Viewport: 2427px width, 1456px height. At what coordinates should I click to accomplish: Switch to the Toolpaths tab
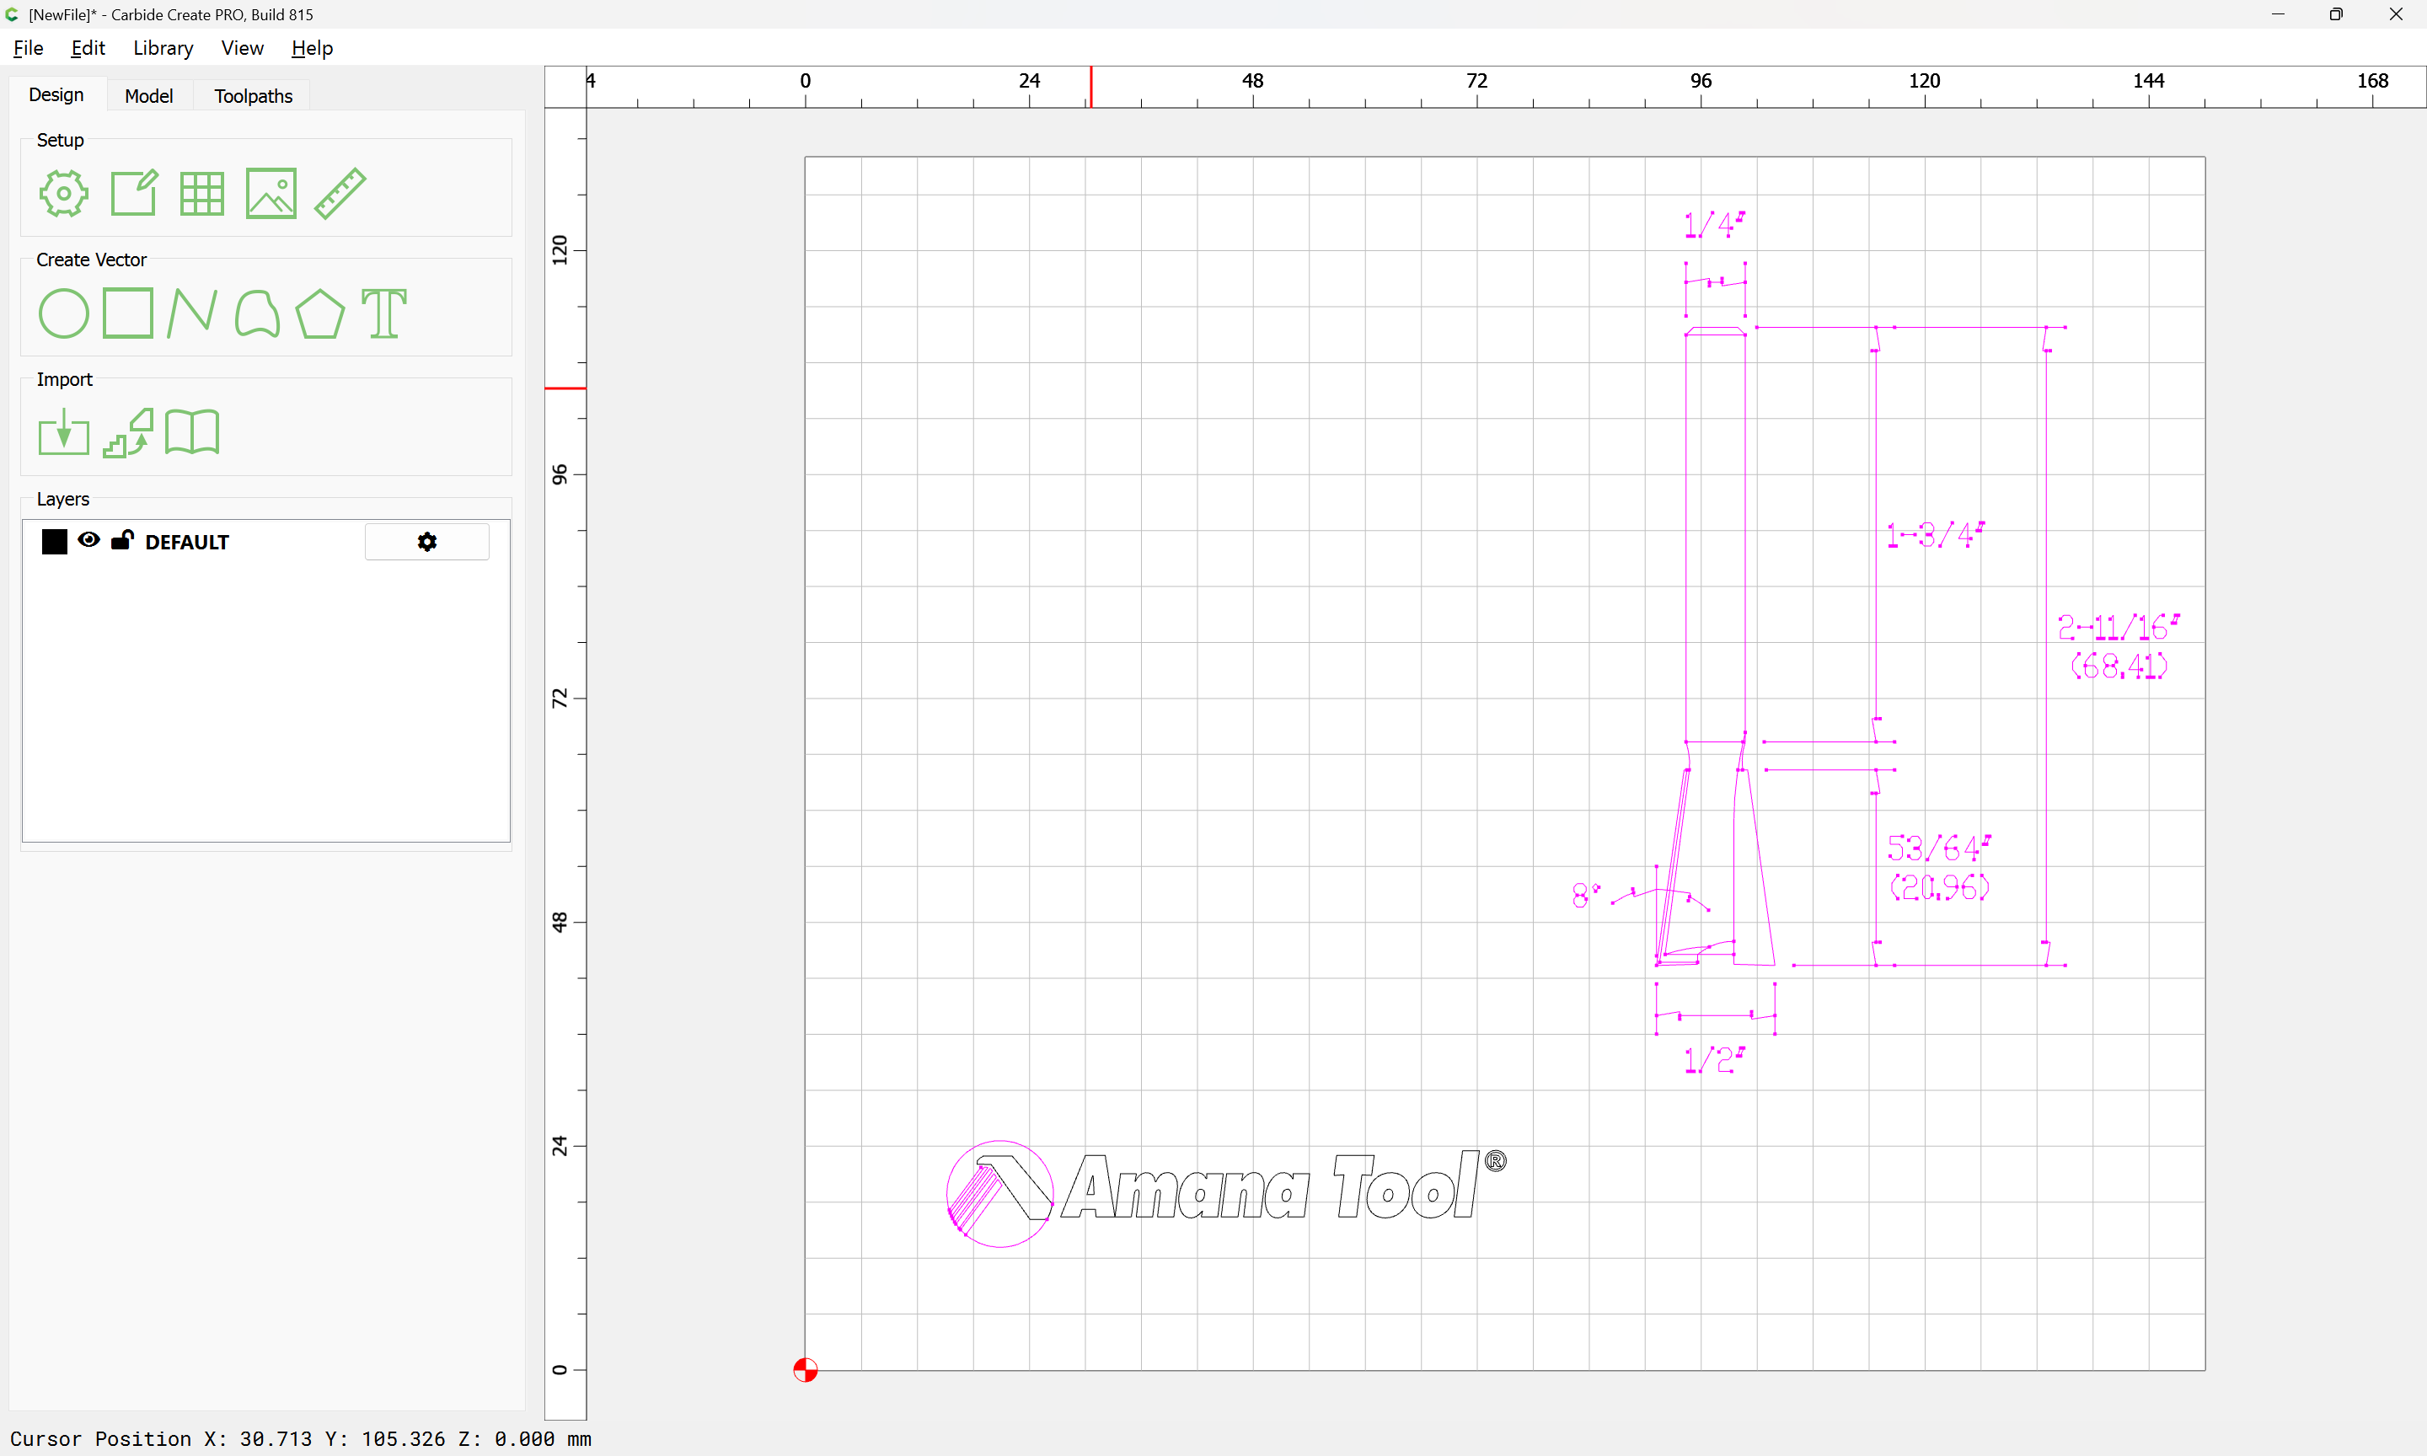click(253, 96)
